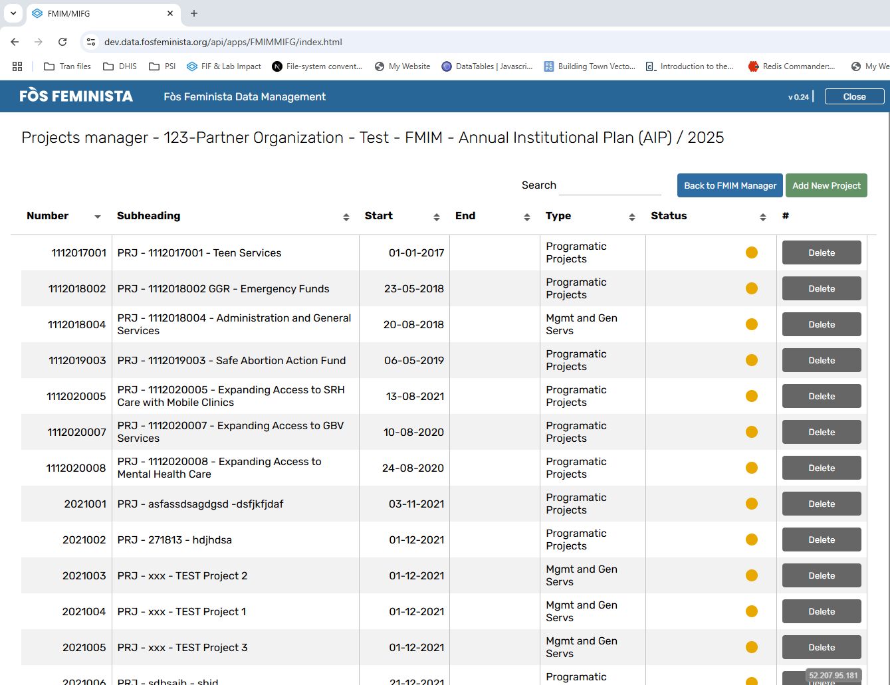The image size is (890, 685).
Task: Open site information icon in address bar
Action: (91, 42)
